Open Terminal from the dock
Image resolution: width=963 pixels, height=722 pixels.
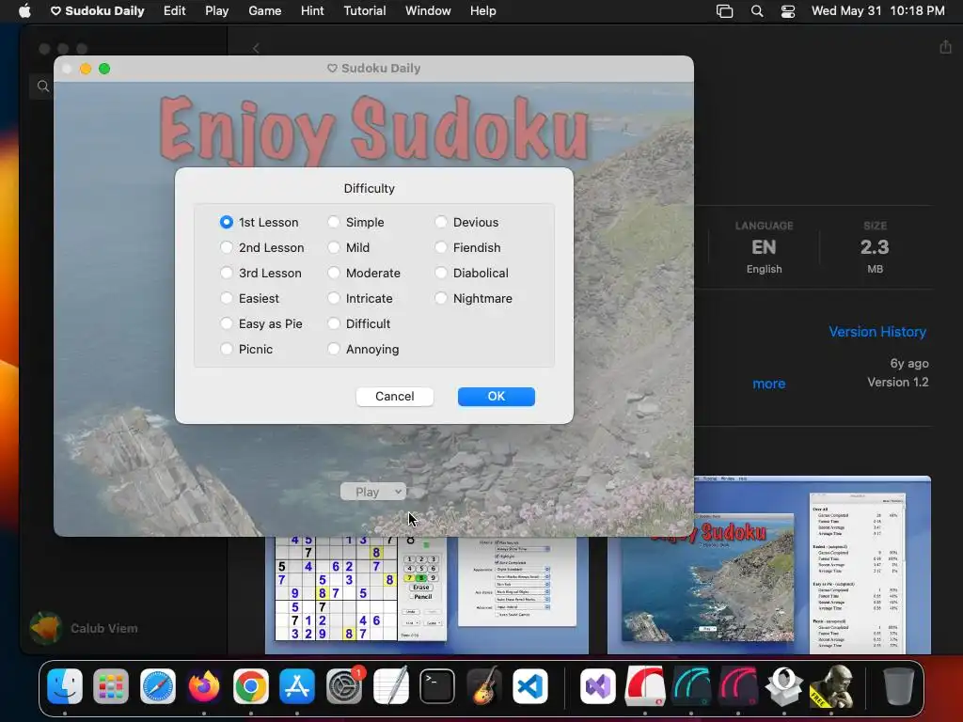point(436,685)
